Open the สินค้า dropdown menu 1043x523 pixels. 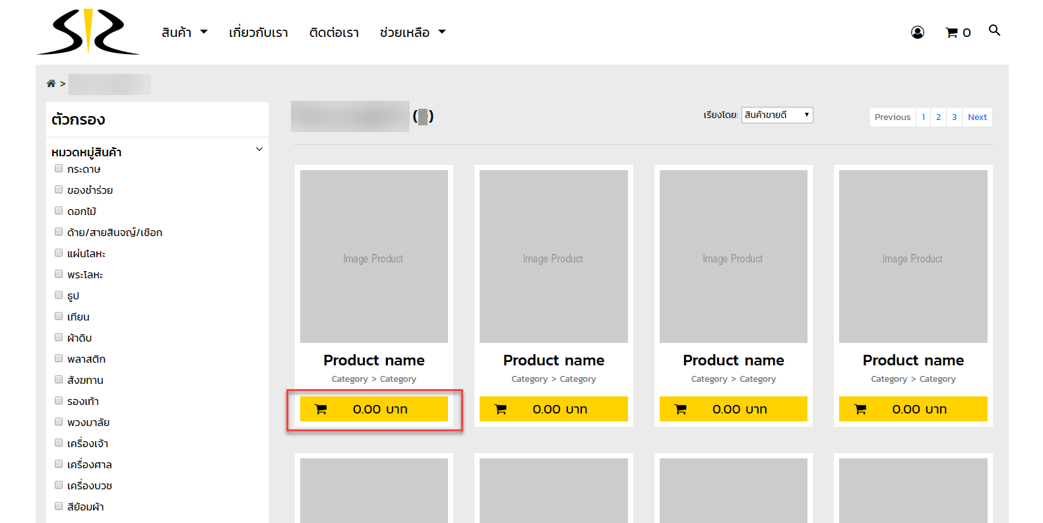184,32
